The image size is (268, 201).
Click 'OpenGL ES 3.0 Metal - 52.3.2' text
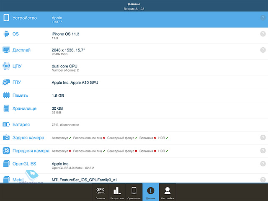73,168
